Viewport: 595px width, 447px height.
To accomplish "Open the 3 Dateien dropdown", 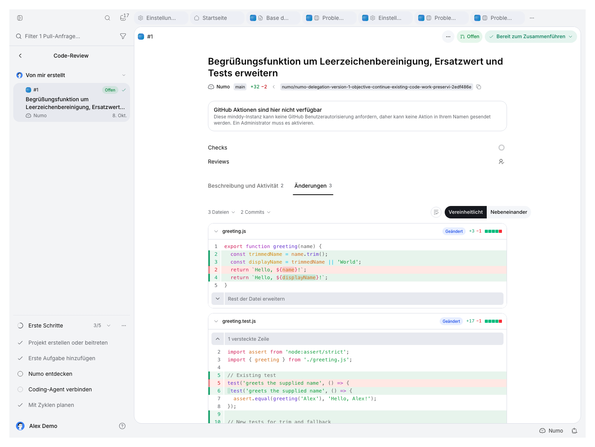I will coord(222,212).
